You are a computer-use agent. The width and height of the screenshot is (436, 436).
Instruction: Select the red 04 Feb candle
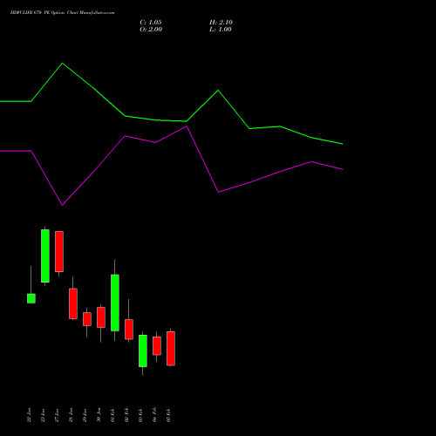pyautogui.click(x=157, y=345)
